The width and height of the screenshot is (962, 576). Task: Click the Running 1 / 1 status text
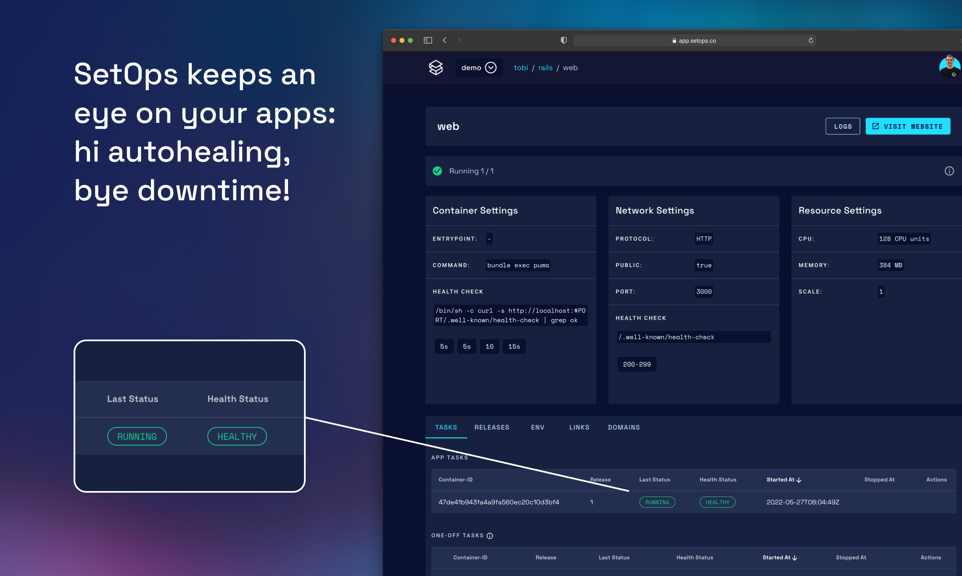coord(471,171)
